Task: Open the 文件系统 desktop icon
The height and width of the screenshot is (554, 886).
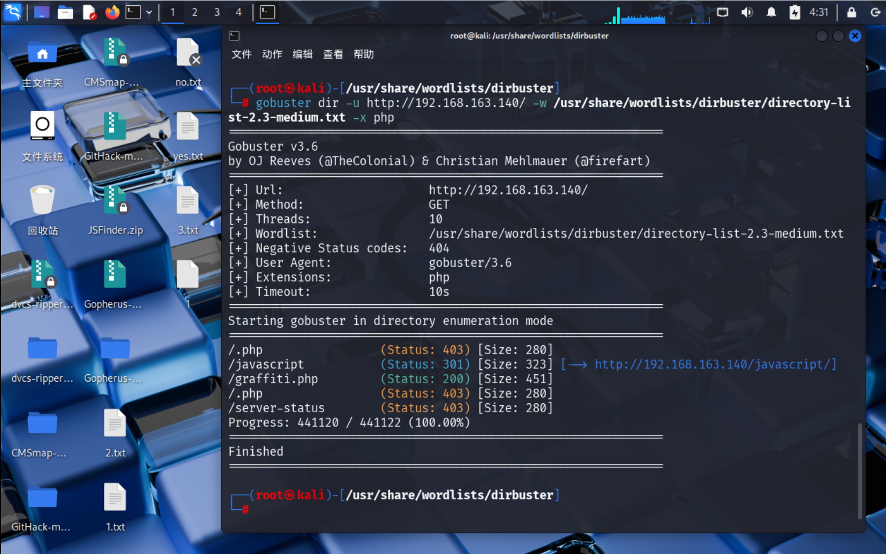Action: click(x=42, y=136)
